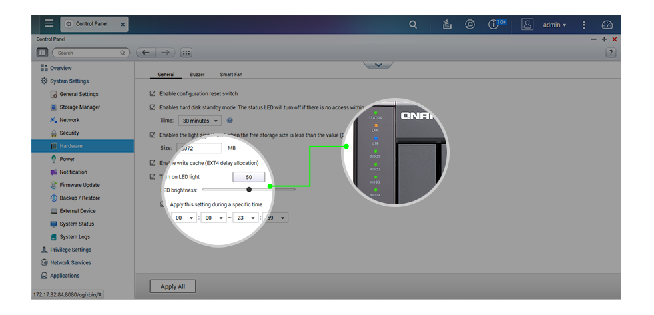Screen dimensions: 654x315
Task: Open the grid view icon in toolbar
Action: [x=186, y=53]
